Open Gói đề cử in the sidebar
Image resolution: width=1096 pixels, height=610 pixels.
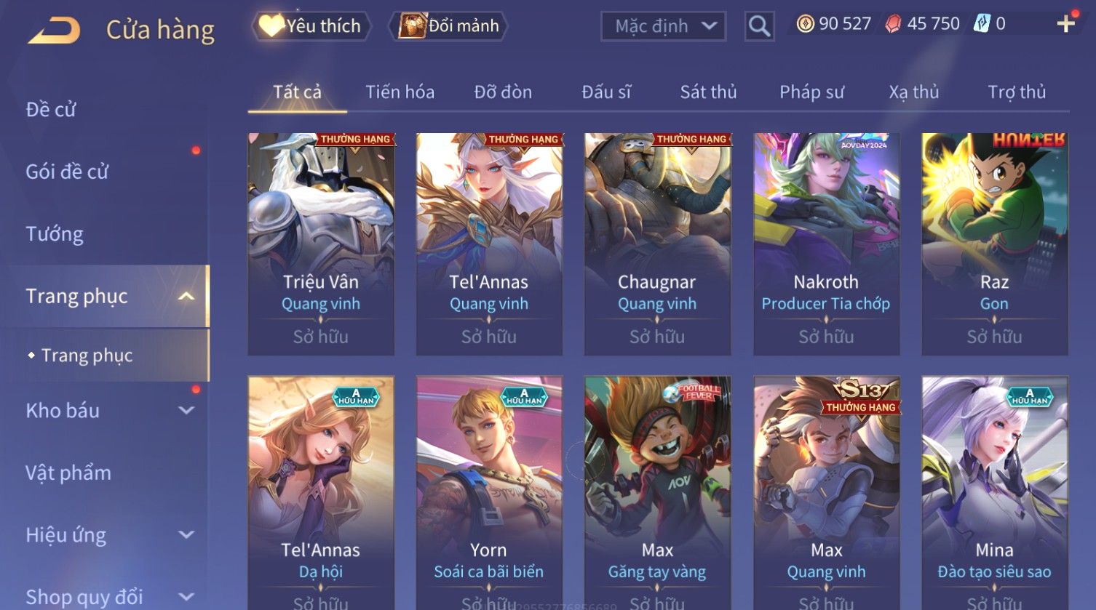coord(67,172)
